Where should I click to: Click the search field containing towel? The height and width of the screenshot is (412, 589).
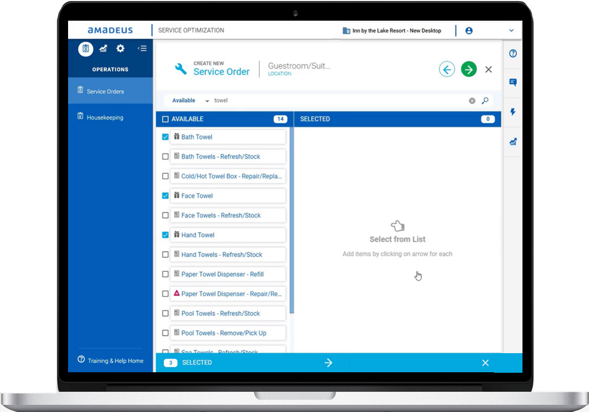(338, 100)
